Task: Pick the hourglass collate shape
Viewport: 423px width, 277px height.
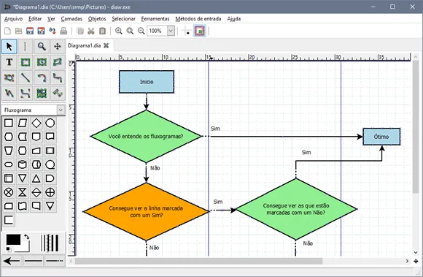Action: tap(23, 192)
